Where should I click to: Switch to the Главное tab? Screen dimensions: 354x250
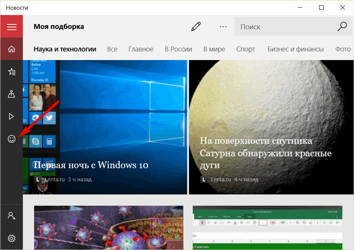[141, 49]
